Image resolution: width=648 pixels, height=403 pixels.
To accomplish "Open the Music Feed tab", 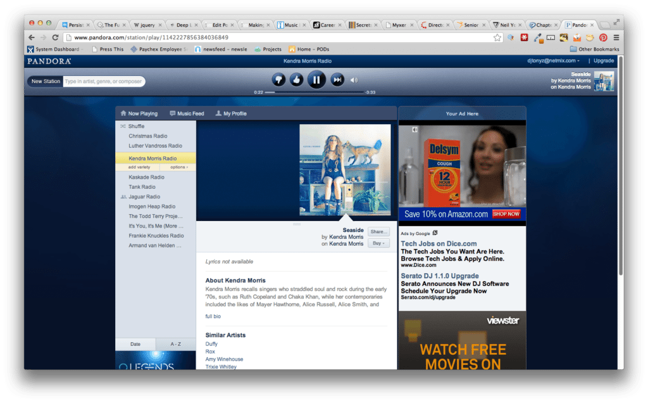I will [187, 113].
